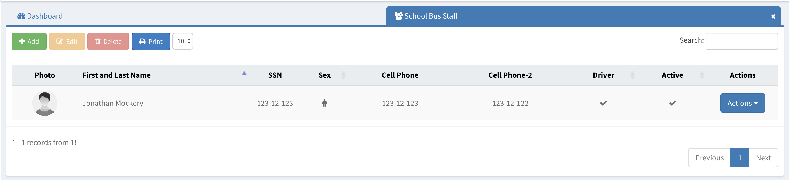Image resolution: width=789 pixels, height=180 pixels.
Task: Sort table by Active column
Action: (x=702, y=75)
